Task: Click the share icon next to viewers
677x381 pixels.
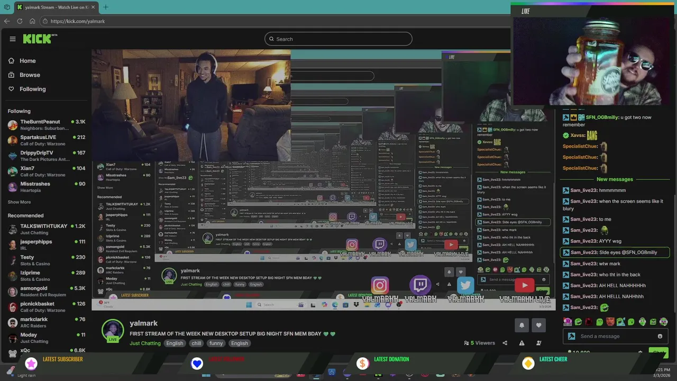Action: pos(505,343)
